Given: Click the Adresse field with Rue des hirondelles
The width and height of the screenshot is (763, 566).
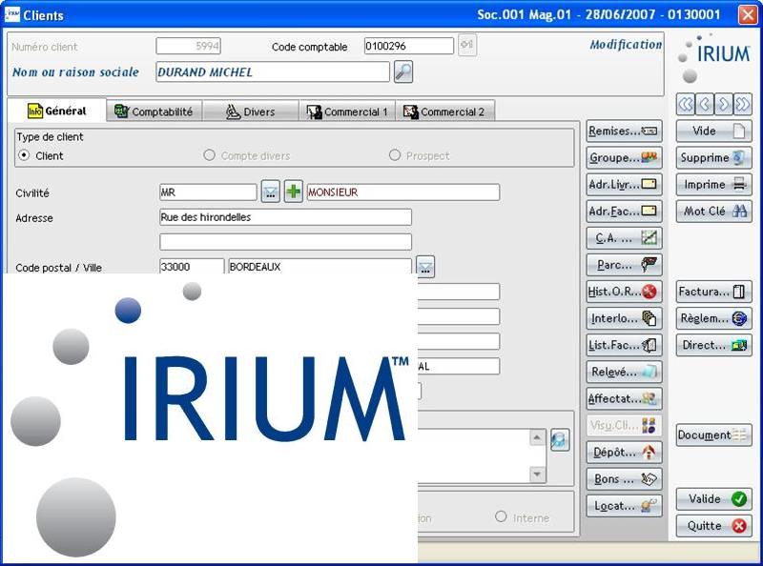Looking at the screenshot, I should [x=285, y=217].
